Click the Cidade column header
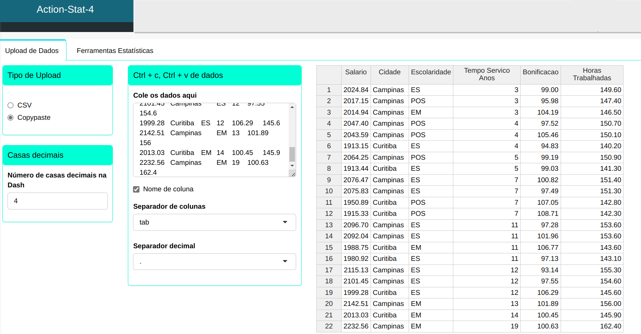 pos(389,72)
